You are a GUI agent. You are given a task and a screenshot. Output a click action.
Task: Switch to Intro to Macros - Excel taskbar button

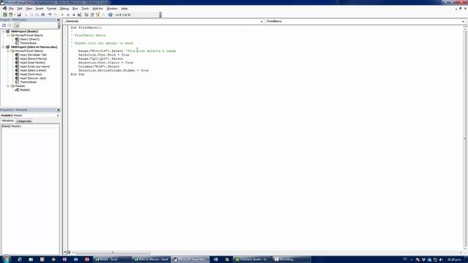click(151, 259)
